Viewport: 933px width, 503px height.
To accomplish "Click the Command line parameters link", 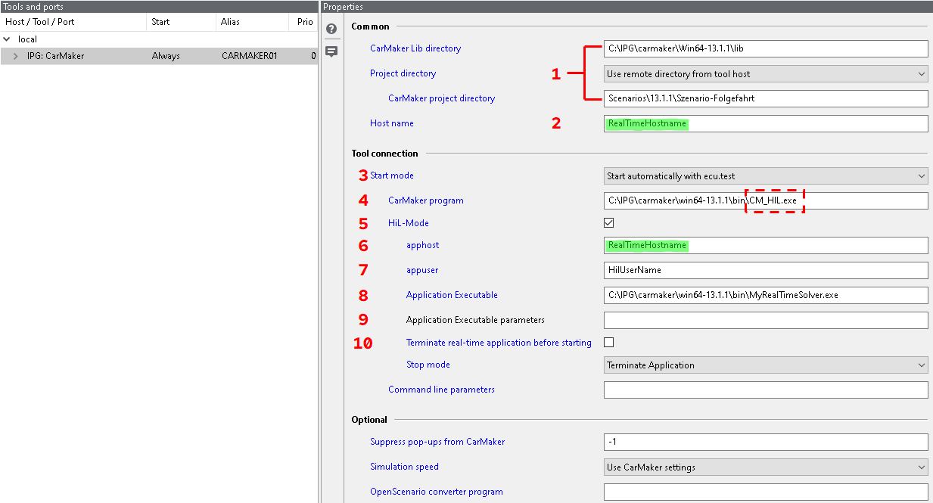I will (441, 390).
